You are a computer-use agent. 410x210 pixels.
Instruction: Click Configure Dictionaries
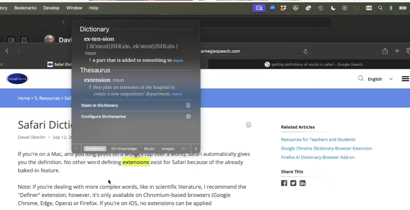pos(136,116)
